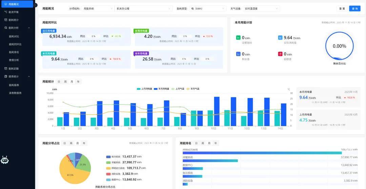The width and height of the screenshot is (366, 189).
Task: Click the red 超额值 pie icon
Action: click(x=280, y=54)
